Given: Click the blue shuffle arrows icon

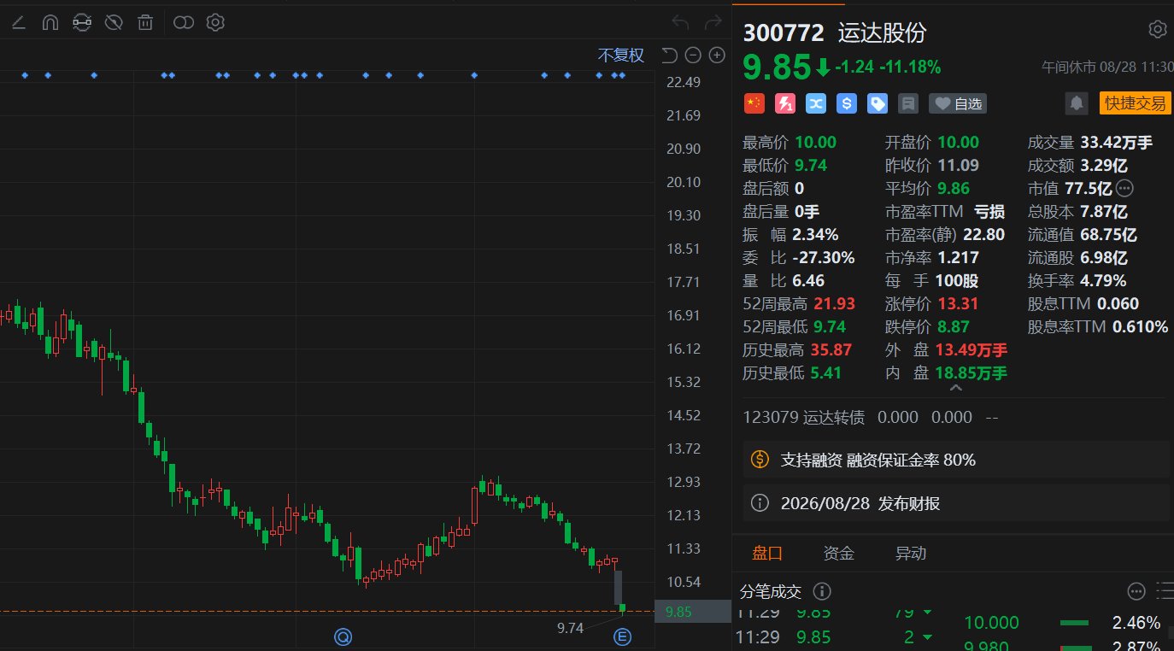Looking at the screenshot, I should point(815,103).
